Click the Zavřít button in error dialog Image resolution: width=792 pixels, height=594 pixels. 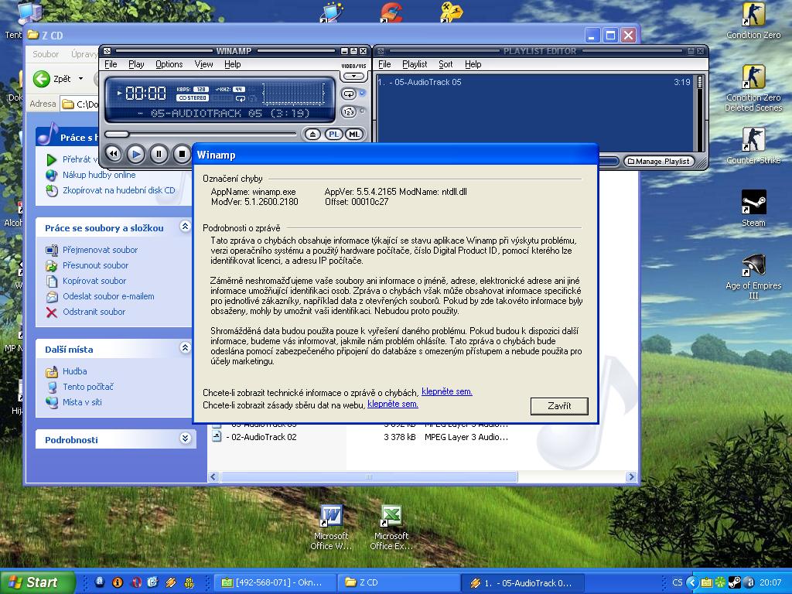(x=559, y=405)
